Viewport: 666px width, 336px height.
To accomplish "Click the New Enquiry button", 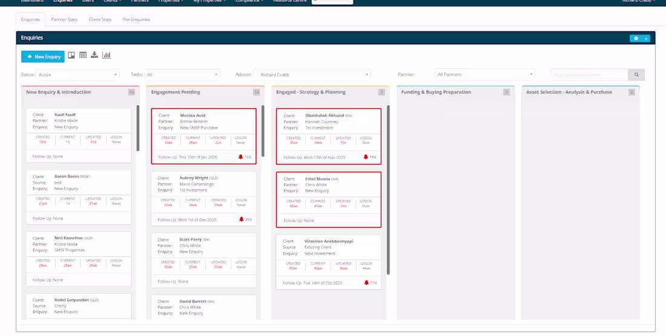I will click(43, 56).
